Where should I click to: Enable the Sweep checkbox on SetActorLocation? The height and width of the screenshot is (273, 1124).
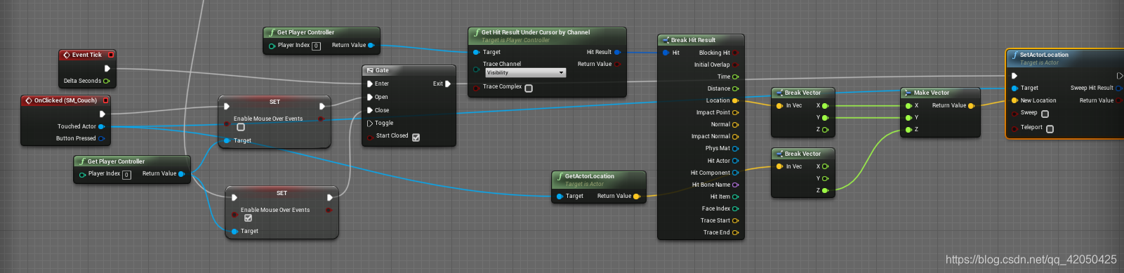(1045, 114)
